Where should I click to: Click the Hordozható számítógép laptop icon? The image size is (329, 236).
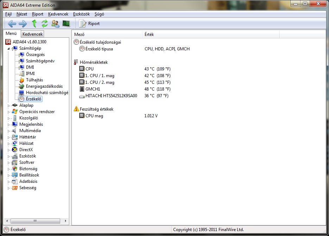pos(21,93)
